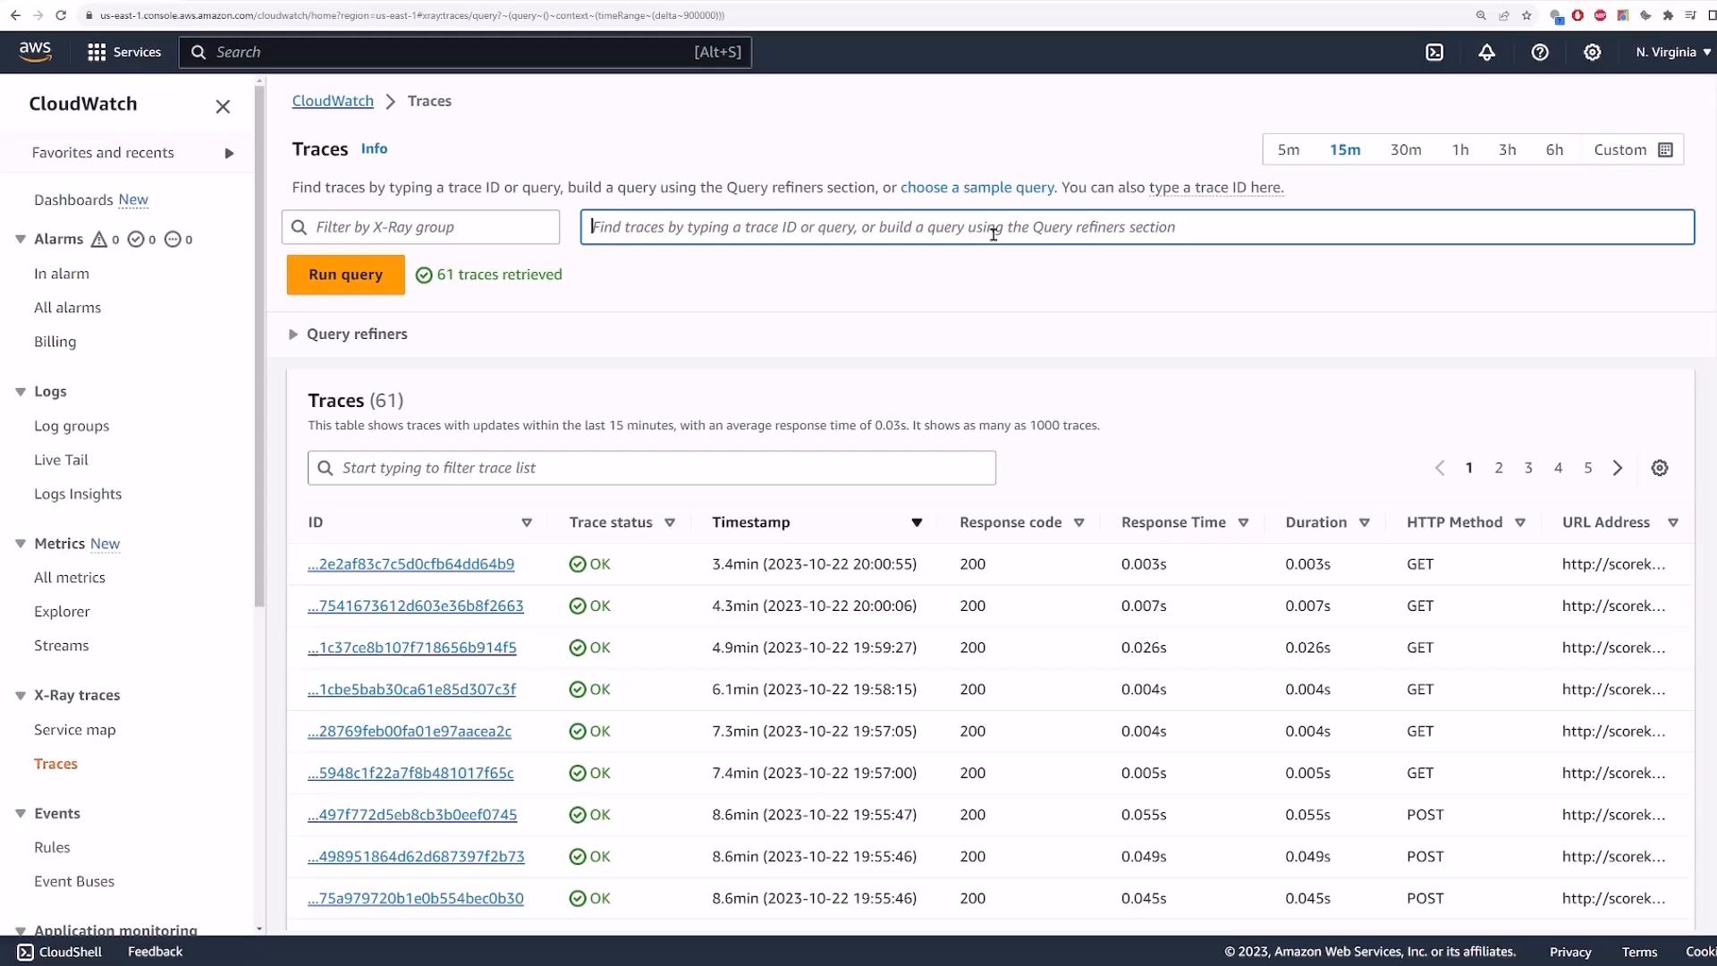
Task: Open Logs Insights in sidebar
Action: coord(78,494)
